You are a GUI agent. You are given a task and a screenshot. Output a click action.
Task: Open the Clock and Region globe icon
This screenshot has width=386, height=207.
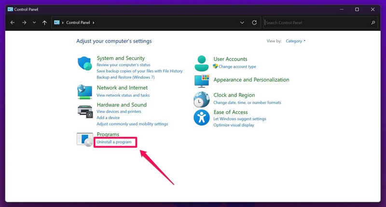201,99
